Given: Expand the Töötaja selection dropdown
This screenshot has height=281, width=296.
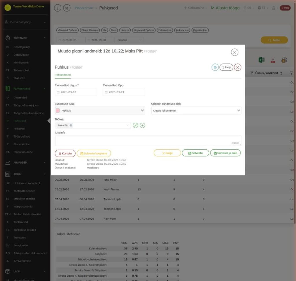Looking at the screenshot, I should [127, 125].
